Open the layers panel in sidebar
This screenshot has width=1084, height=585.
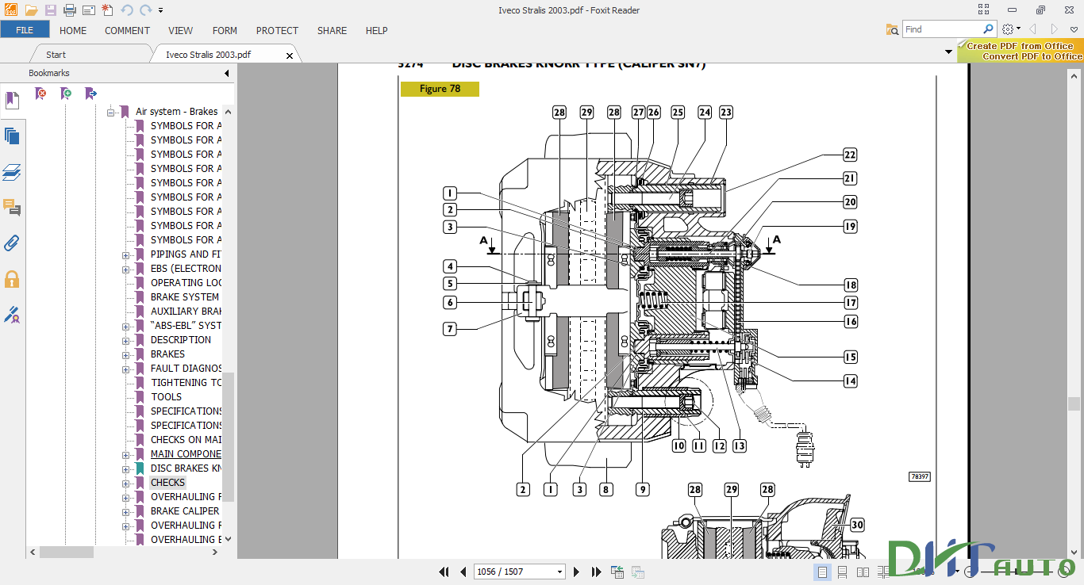(12, 172)
